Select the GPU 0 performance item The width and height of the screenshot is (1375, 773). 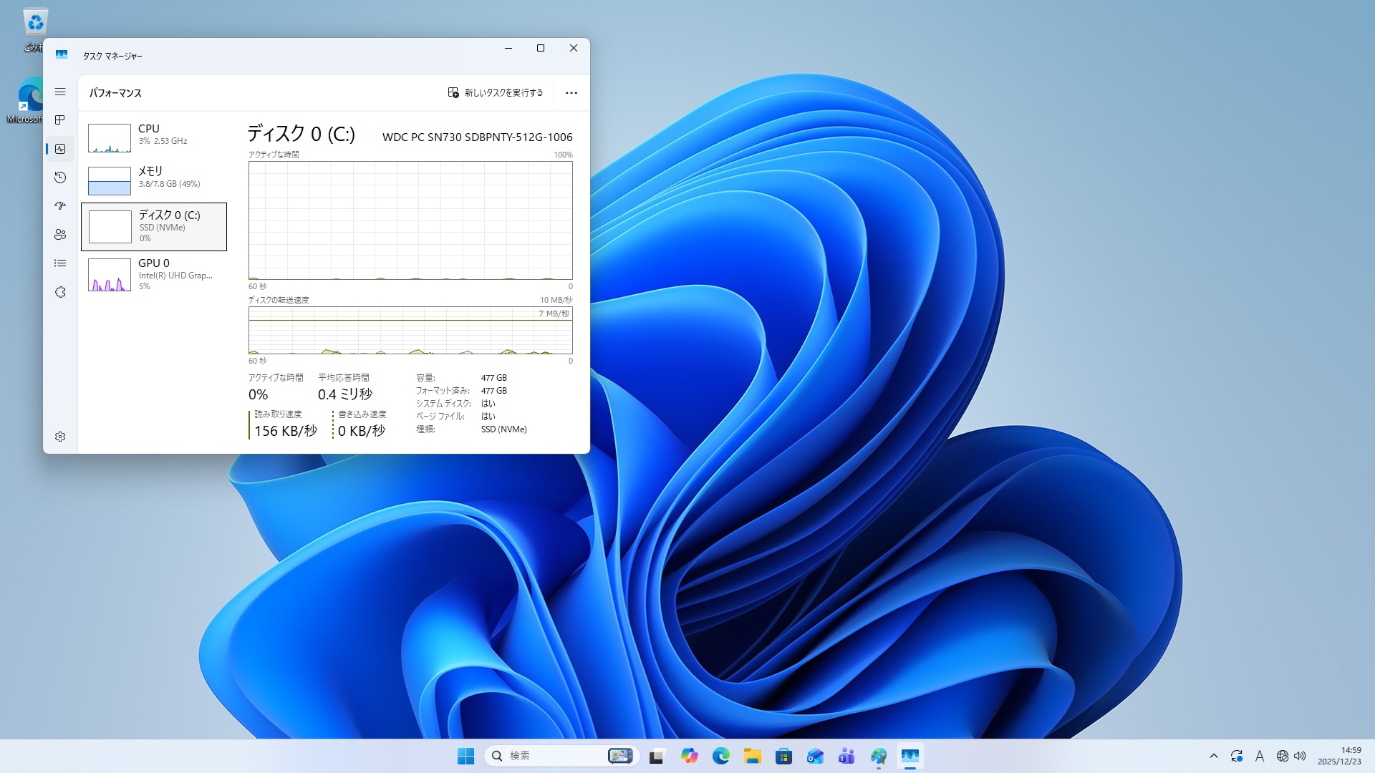[x=154, y=274]
